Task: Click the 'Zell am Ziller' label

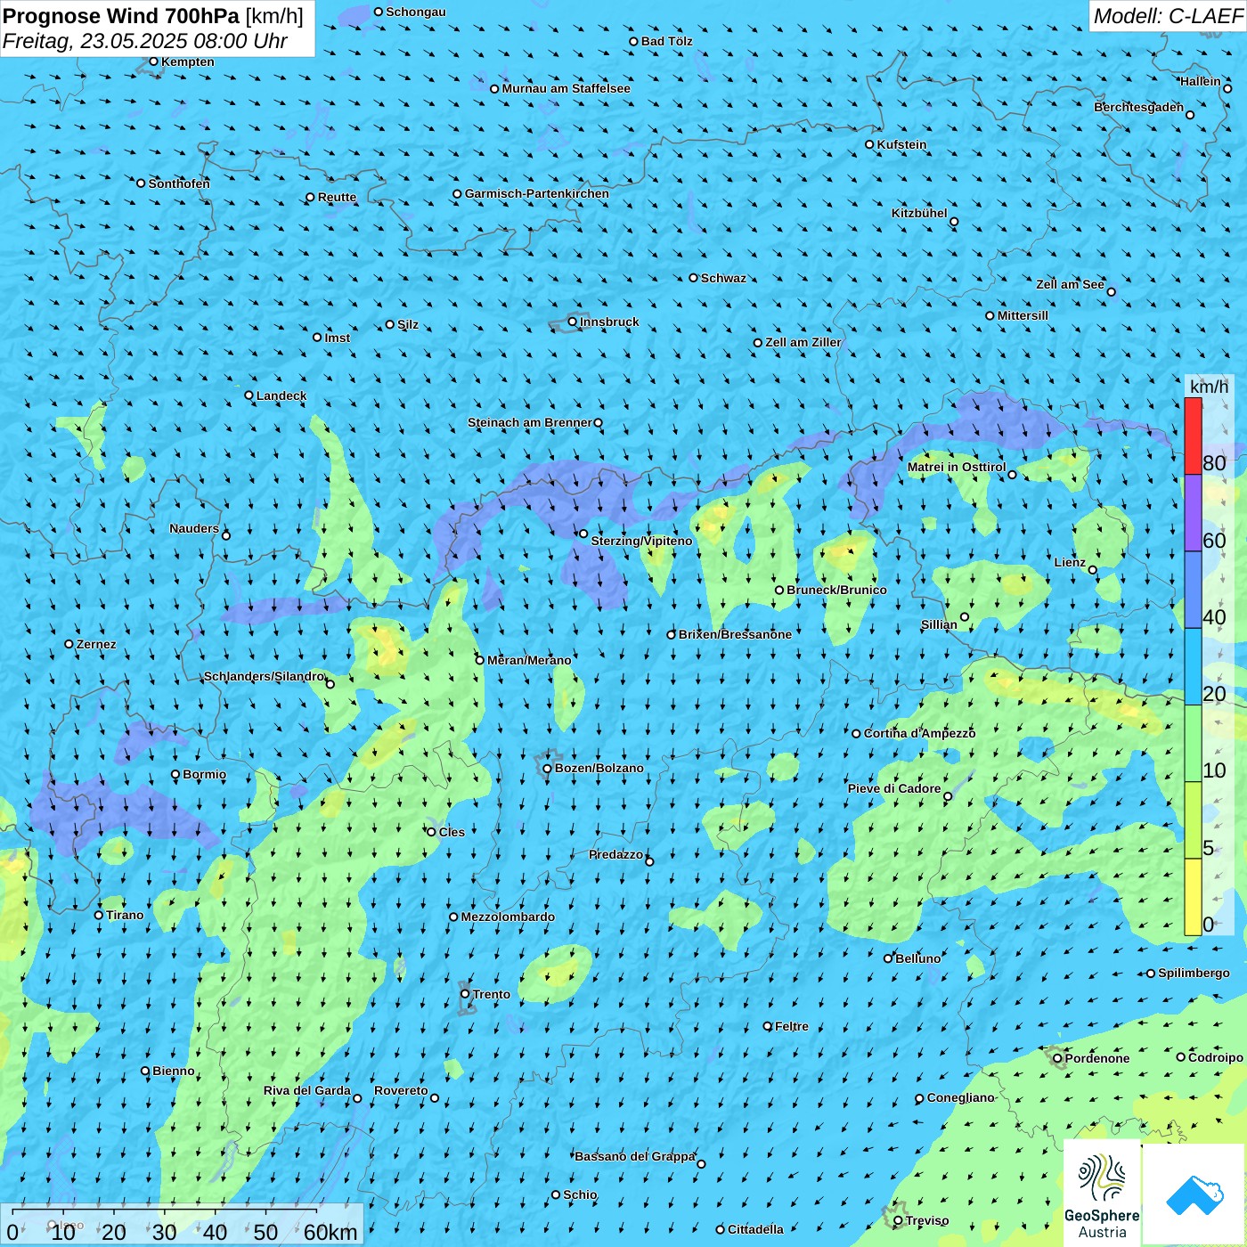Action: [803, 342]
